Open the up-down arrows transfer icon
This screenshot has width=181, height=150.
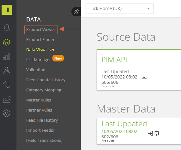point(7,85)
